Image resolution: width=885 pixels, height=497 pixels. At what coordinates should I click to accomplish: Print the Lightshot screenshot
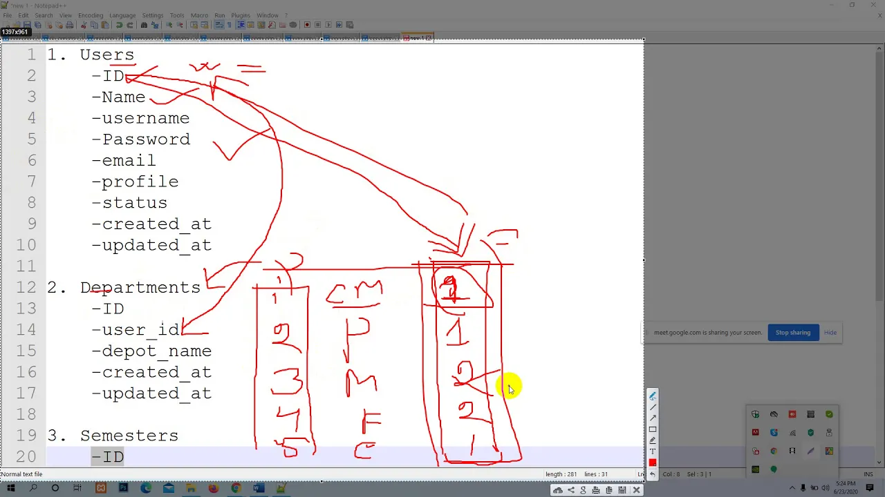click(x=596, y=490)
